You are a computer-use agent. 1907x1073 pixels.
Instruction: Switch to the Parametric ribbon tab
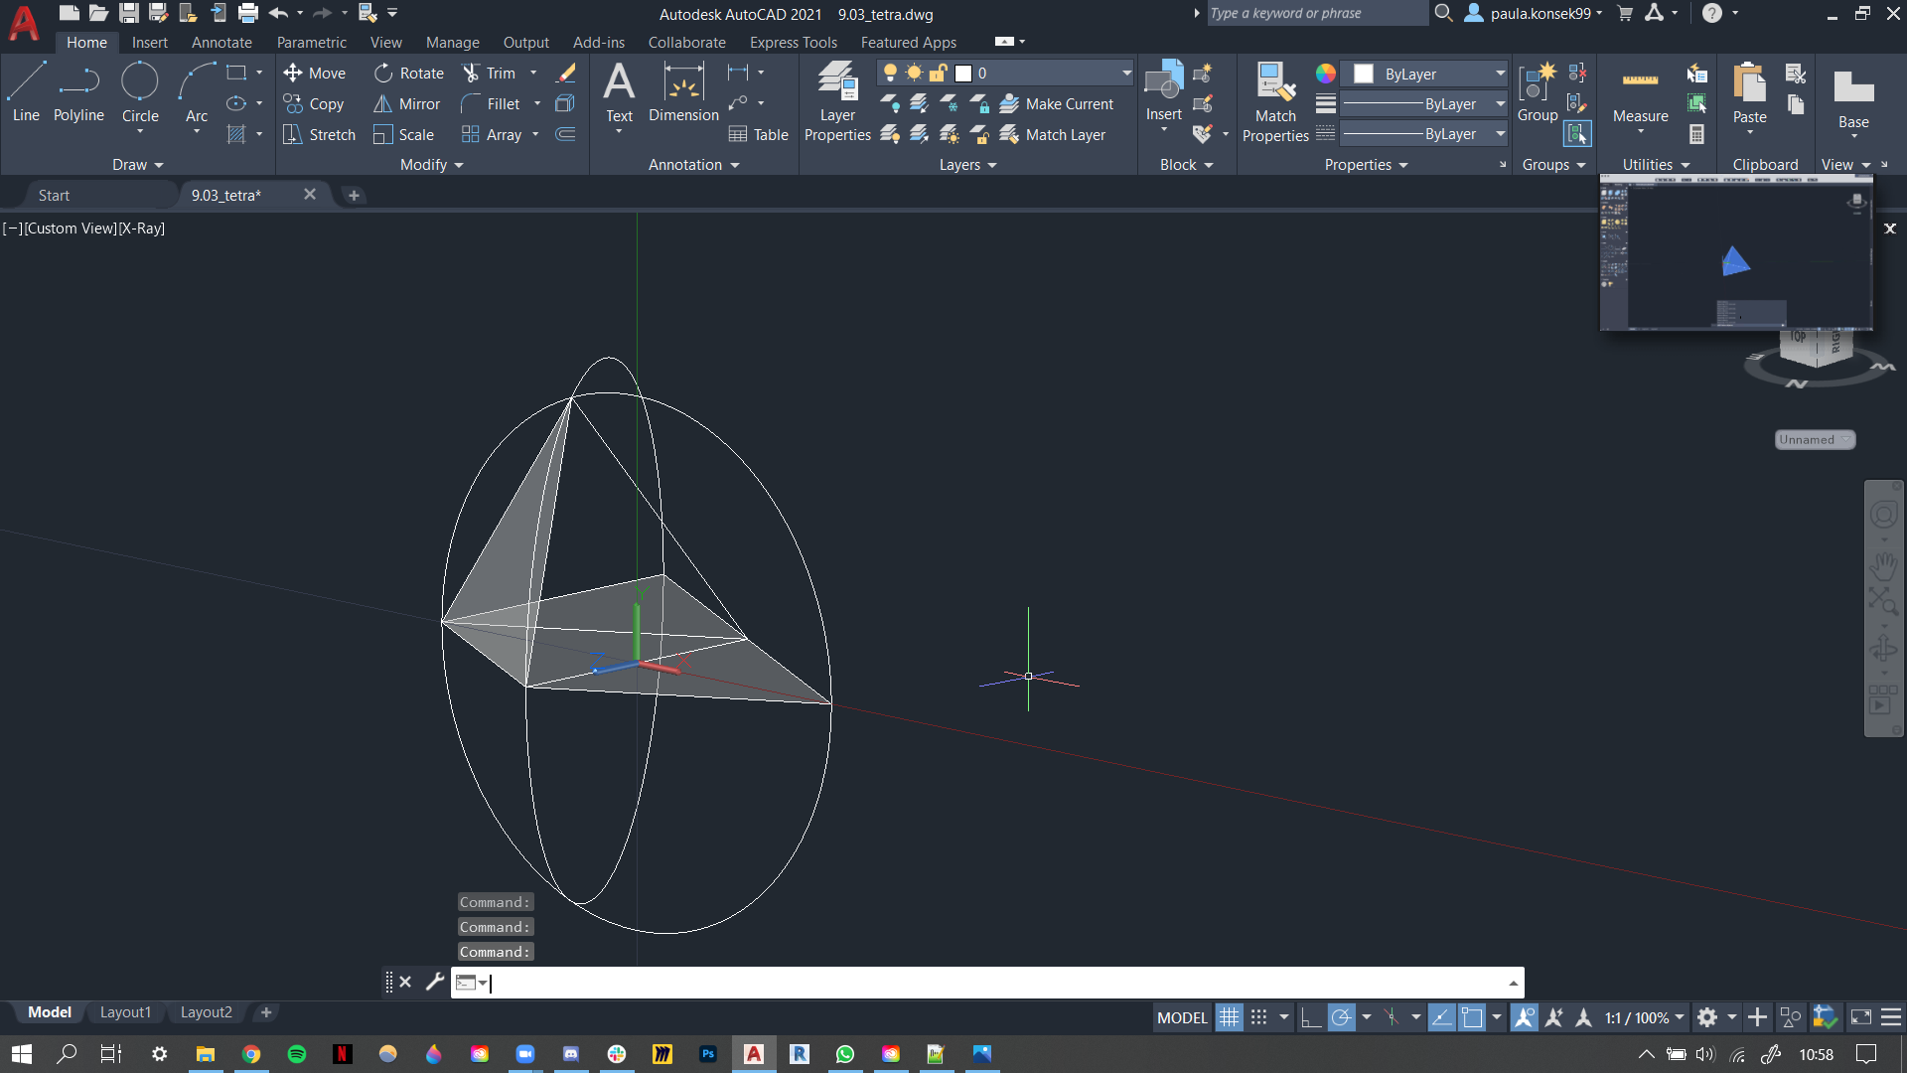pyautogui.click(x=312, y=43)
